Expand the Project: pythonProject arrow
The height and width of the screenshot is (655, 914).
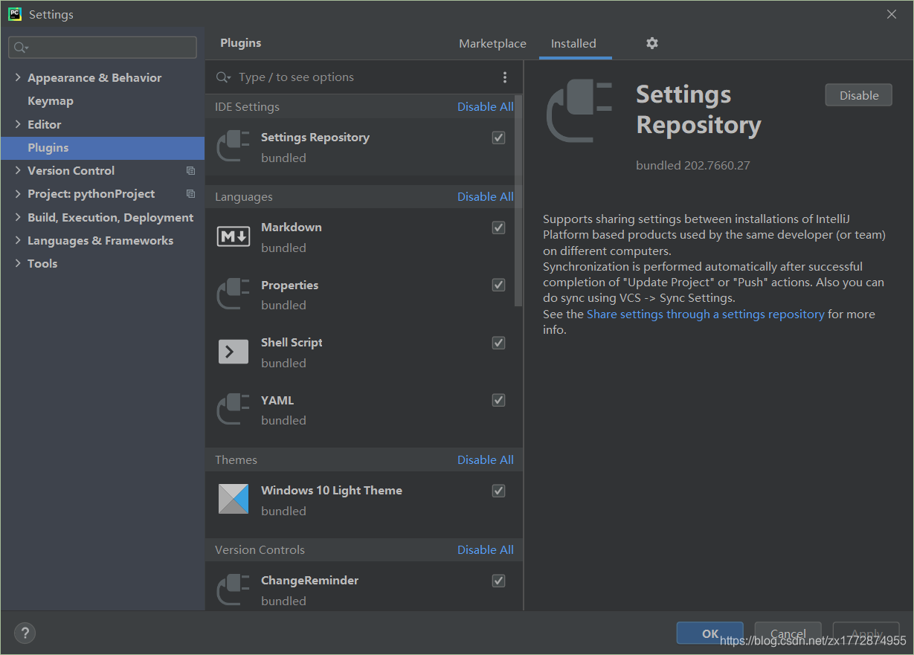(18, 193)
